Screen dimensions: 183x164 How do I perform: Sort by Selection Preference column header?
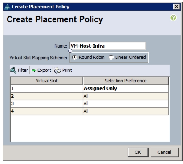[x=126, y=81]
